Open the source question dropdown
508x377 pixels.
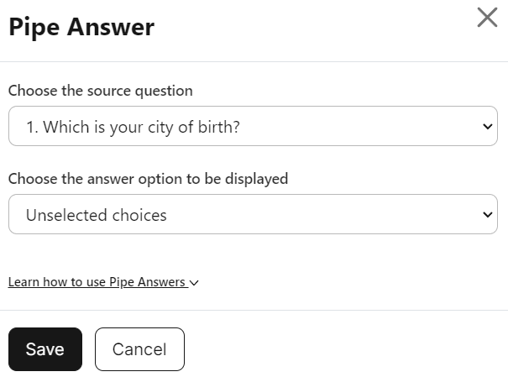(253, 127)
